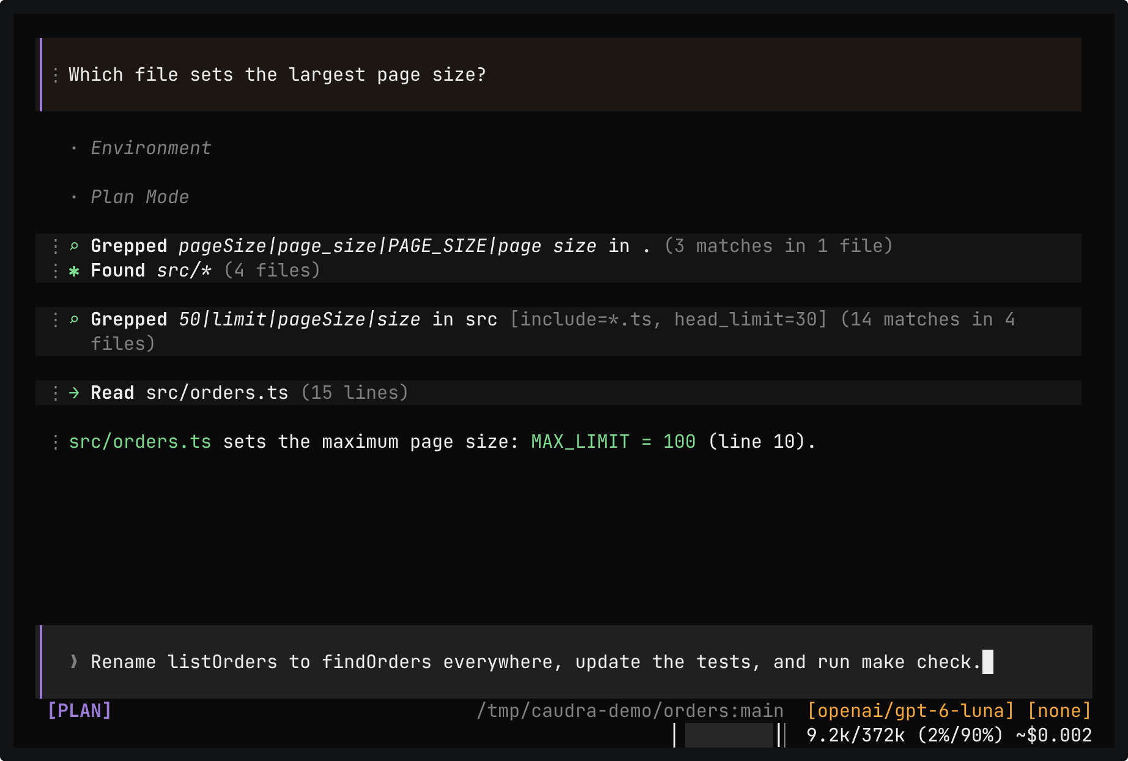Click the green asterisk icon beside 'Found src/*'

coord(74,270)
